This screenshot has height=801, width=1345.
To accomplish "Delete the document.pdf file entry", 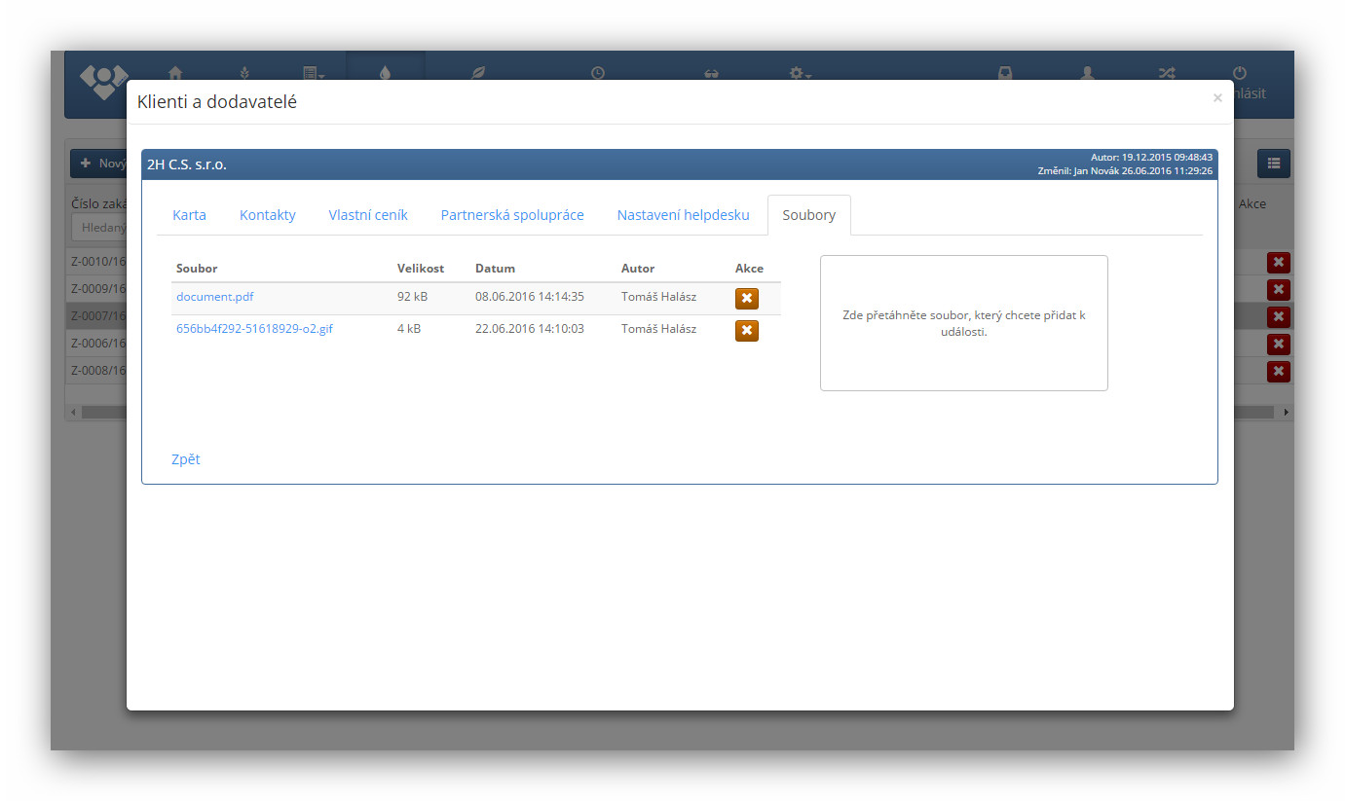I will 746,299.
